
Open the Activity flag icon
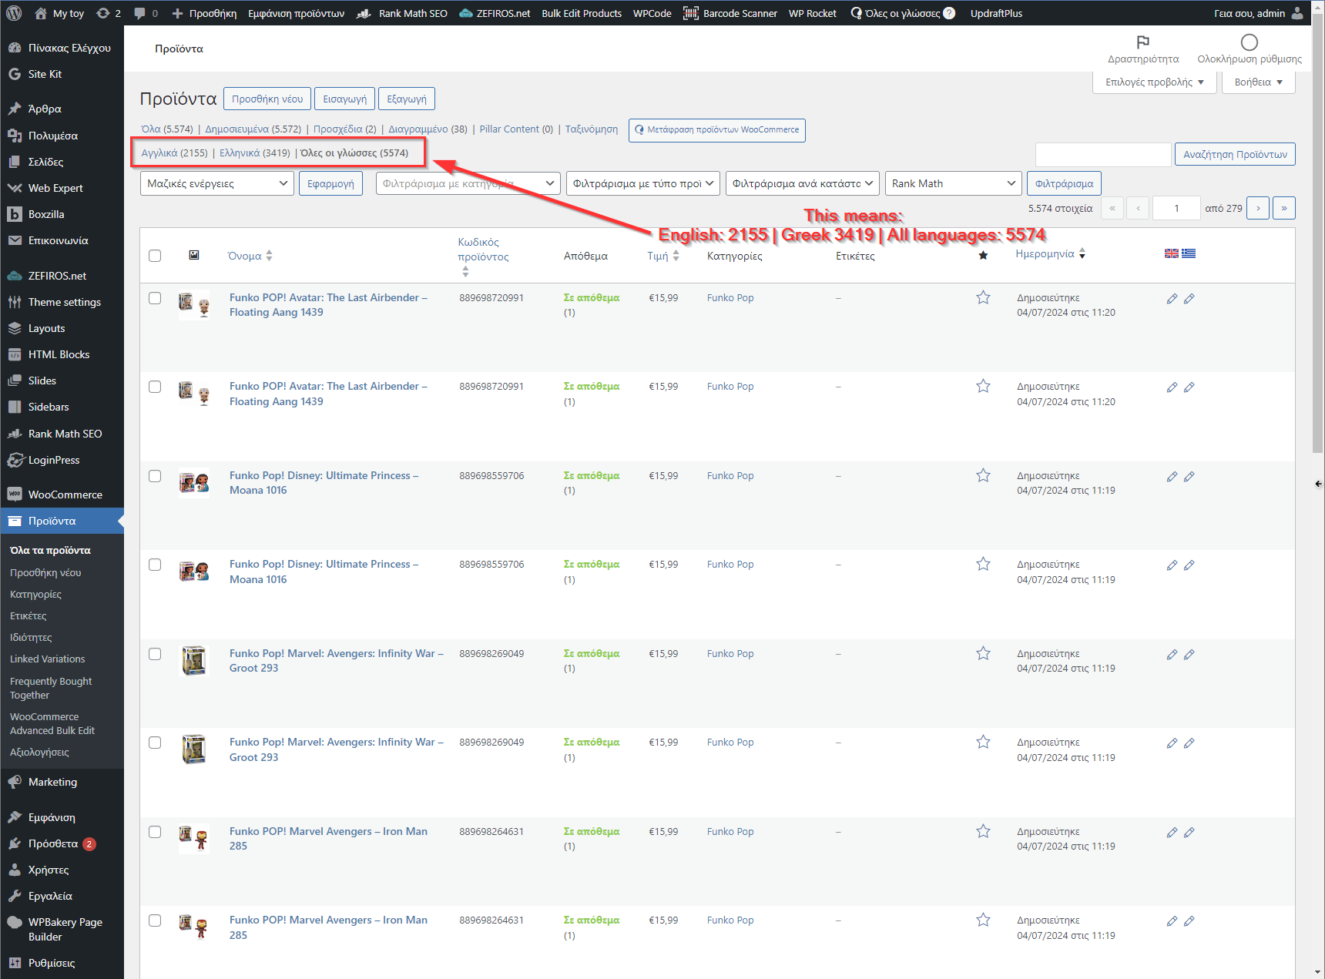click(1143, 42)
